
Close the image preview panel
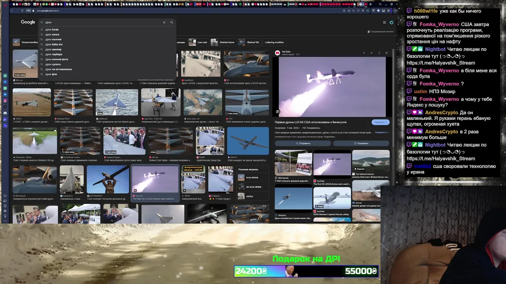tap(387, 53)
